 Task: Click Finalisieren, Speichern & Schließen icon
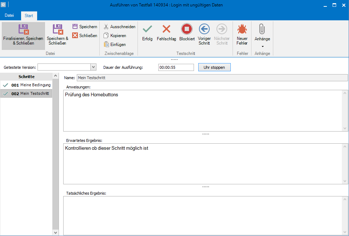click(x=23, y=29)
